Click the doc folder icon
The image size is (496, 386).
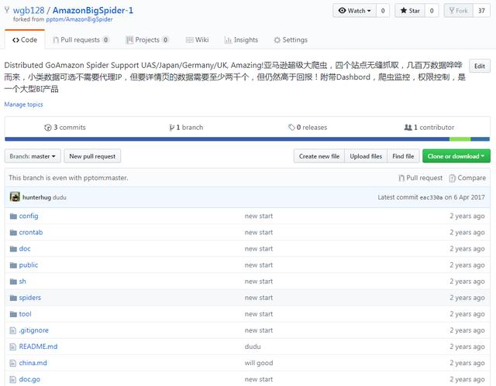(13, 249)
